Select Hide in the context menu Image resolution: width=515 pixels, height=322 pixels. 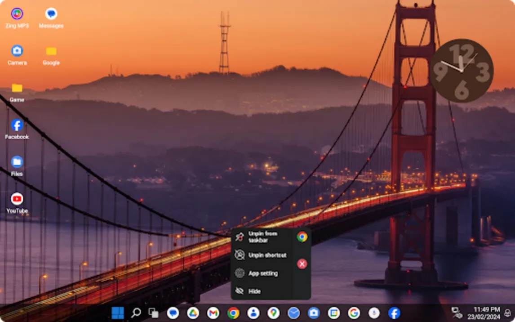click(x=262, y=291)
